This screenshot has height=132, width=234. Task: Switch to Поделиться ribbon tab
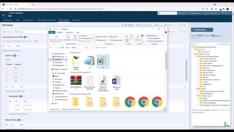(x=69, y=32)
